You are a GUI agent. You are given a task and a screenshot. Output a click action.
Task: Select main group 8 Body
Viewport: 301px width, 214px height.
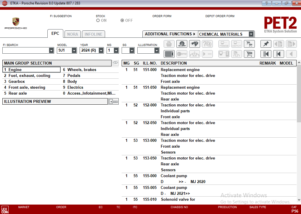90,81
